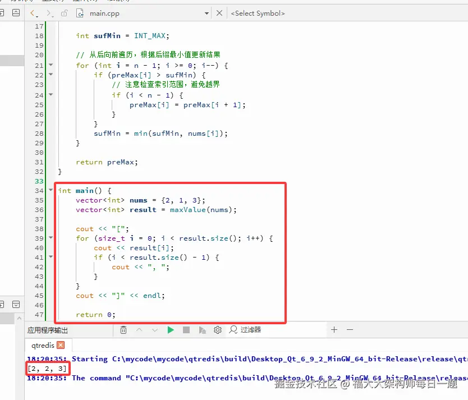Open the Select Symbol combo box
The width and height of the screenshot is (468, 400).
click(258, 13)
